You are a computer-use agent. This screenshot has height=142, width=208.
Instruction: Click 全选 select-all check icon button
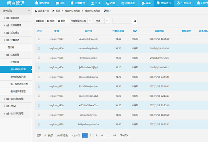point(51,21)
